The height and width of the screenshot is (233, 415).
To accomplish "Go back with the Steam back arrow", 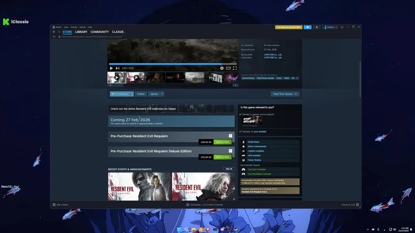I will coord(54,32).
